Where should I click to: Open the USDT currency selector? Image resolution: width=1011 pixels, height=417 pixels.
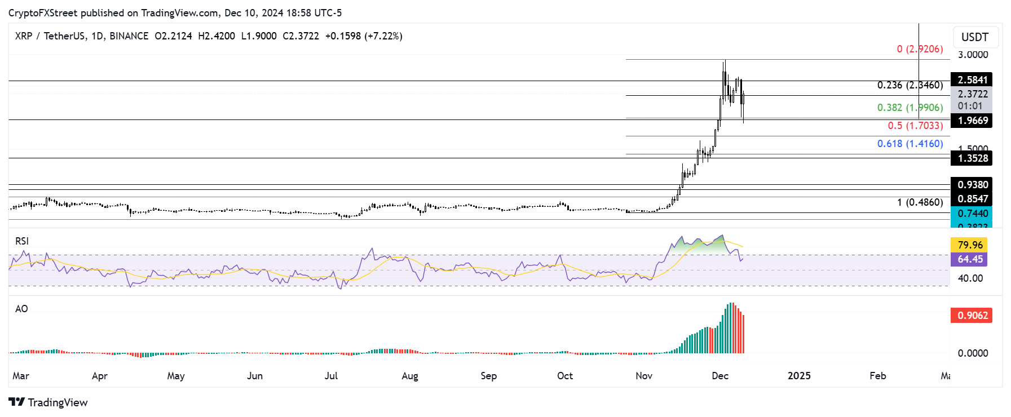pos(974,37)
